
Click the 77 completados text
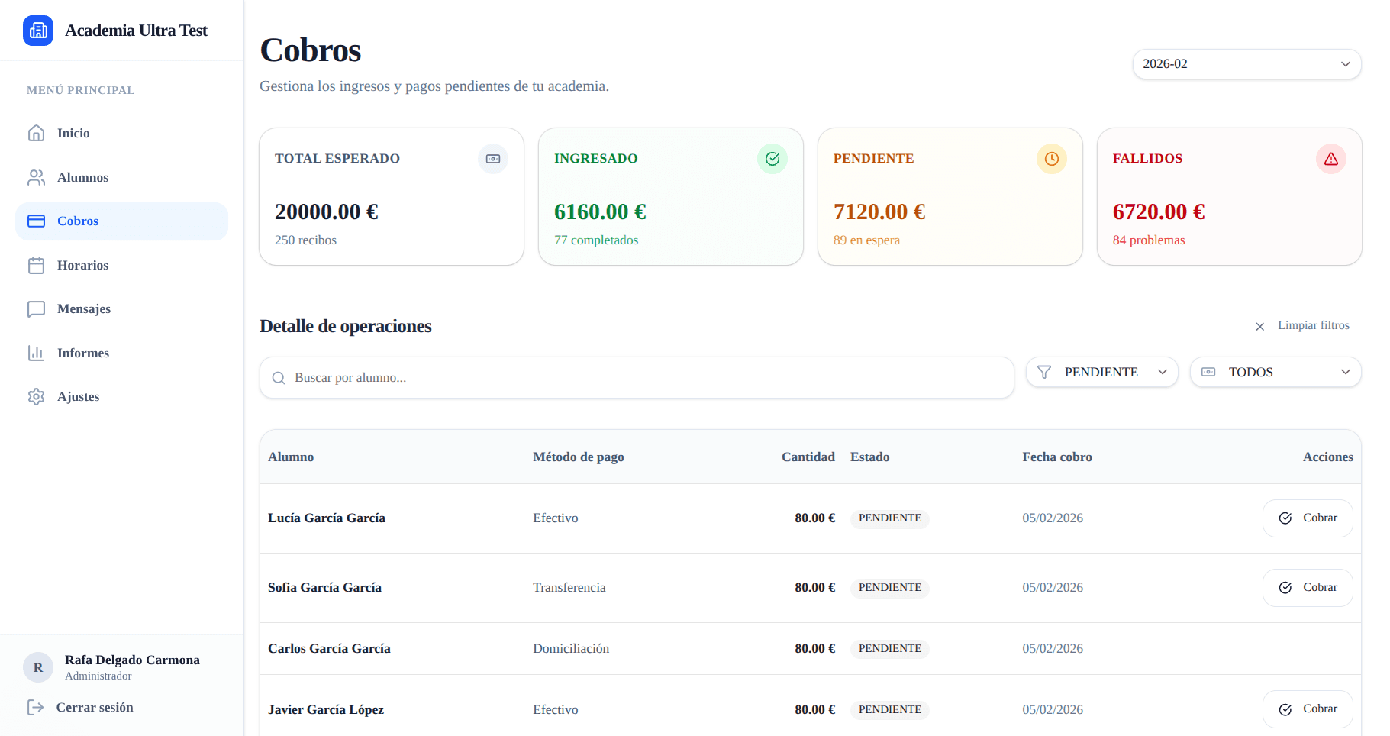click(596, 240)
